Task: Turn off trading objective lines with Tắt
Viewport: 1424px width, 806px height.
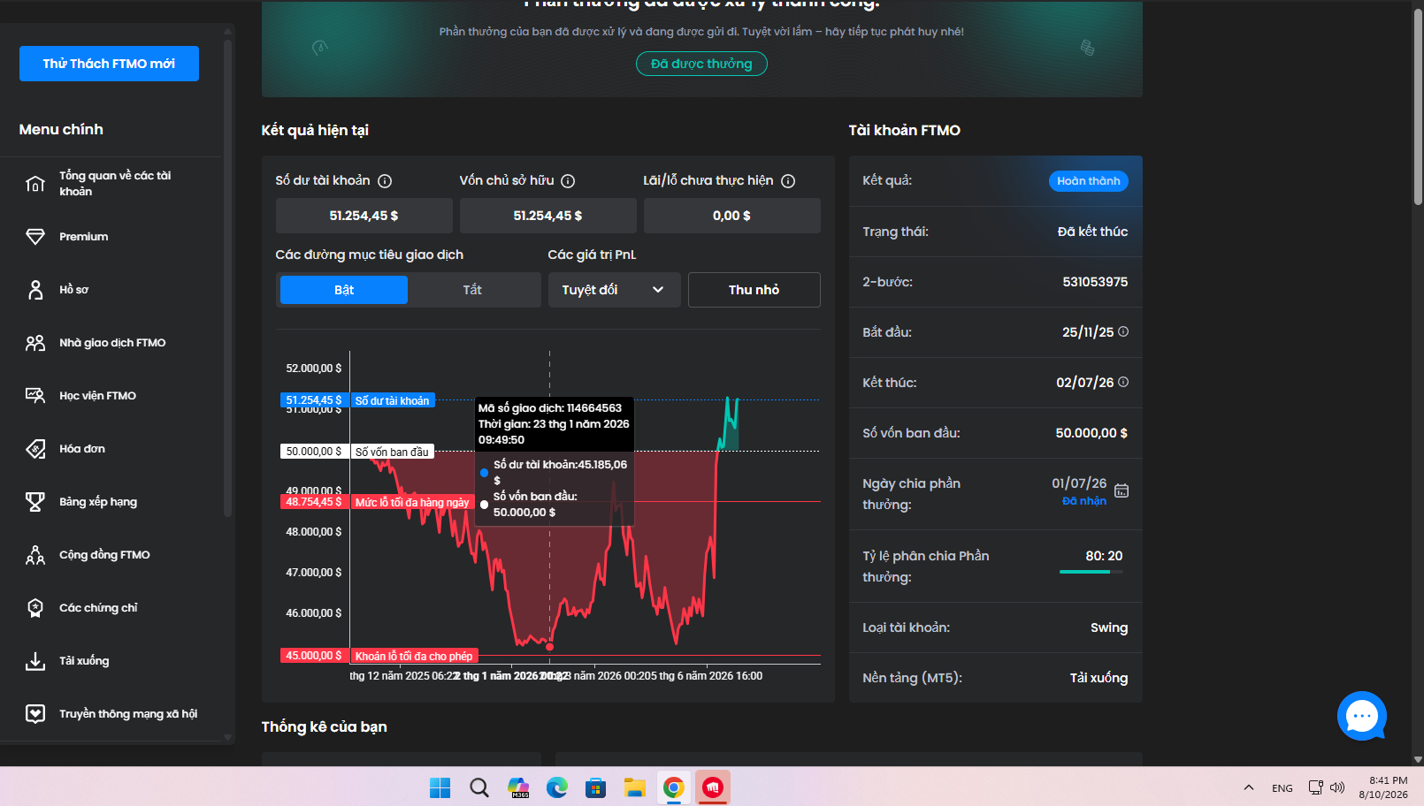Action: [472, 290]
